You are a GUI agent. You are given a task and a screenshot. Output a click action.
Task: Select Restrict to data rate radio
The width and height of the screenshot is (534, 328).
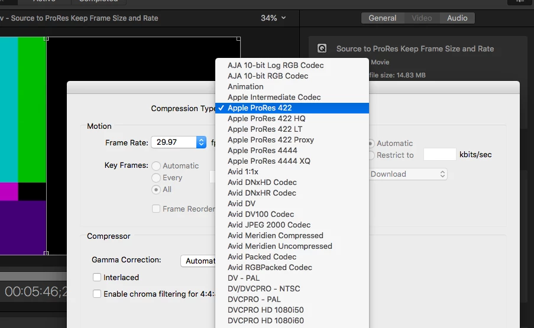[x=371, y=155]
